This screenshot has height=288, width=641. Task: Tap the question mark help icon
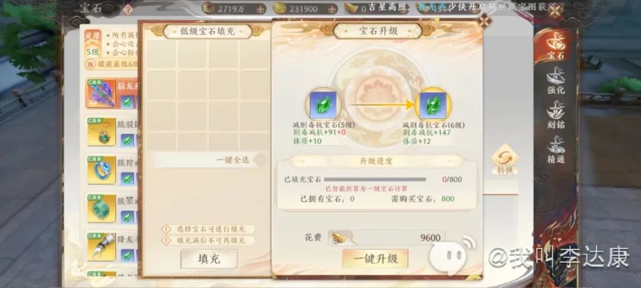tap(128, 10)
